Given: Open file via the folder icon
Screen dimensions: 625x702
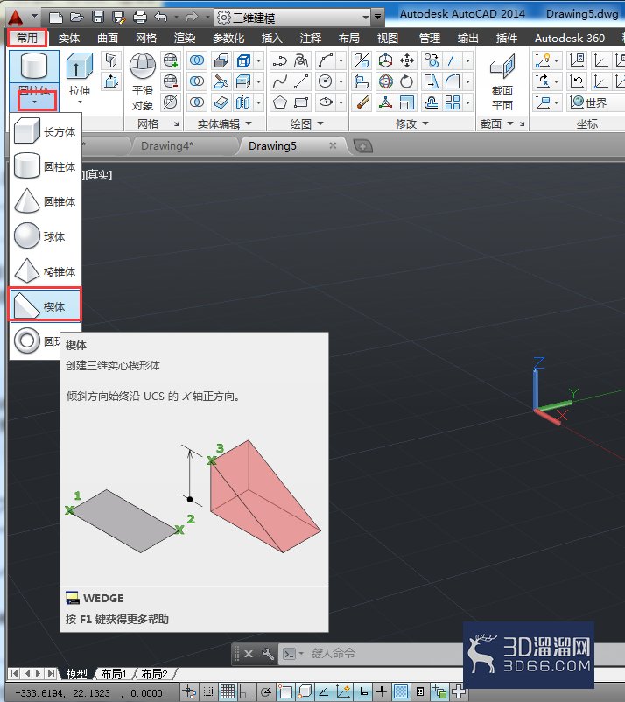Looking at the screenshot, I should (76, 17).
